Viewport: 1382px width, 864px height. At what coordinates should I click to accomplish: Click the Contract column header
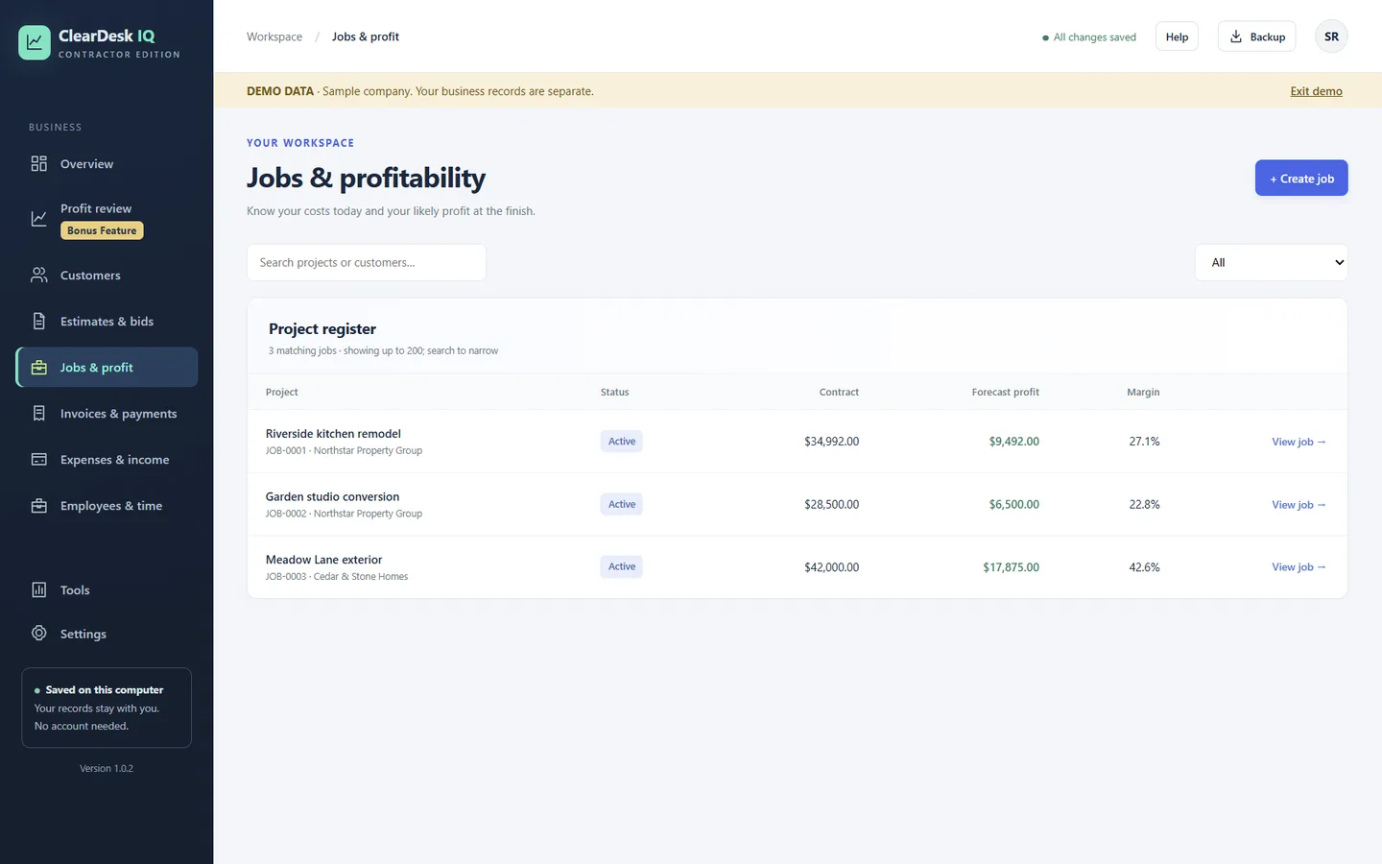[x=839, y=392]
